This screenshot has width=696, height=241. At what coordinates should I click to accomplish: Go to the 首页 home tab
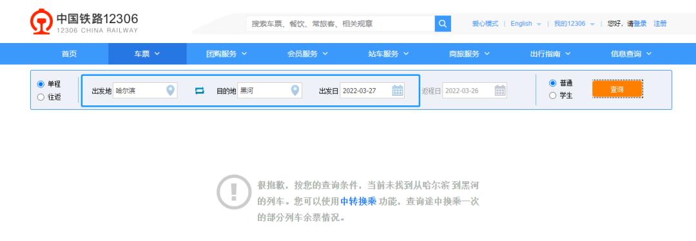pos(69,53)
